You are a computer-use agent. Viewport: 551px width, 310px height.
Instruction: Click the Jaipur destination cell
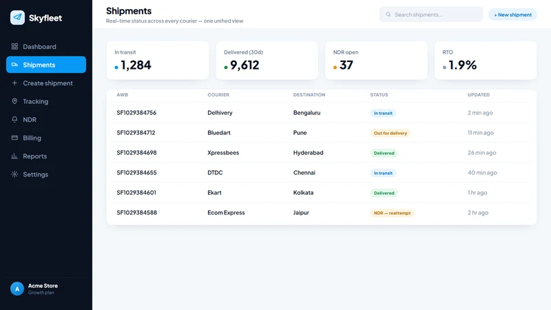pos(301,213)
